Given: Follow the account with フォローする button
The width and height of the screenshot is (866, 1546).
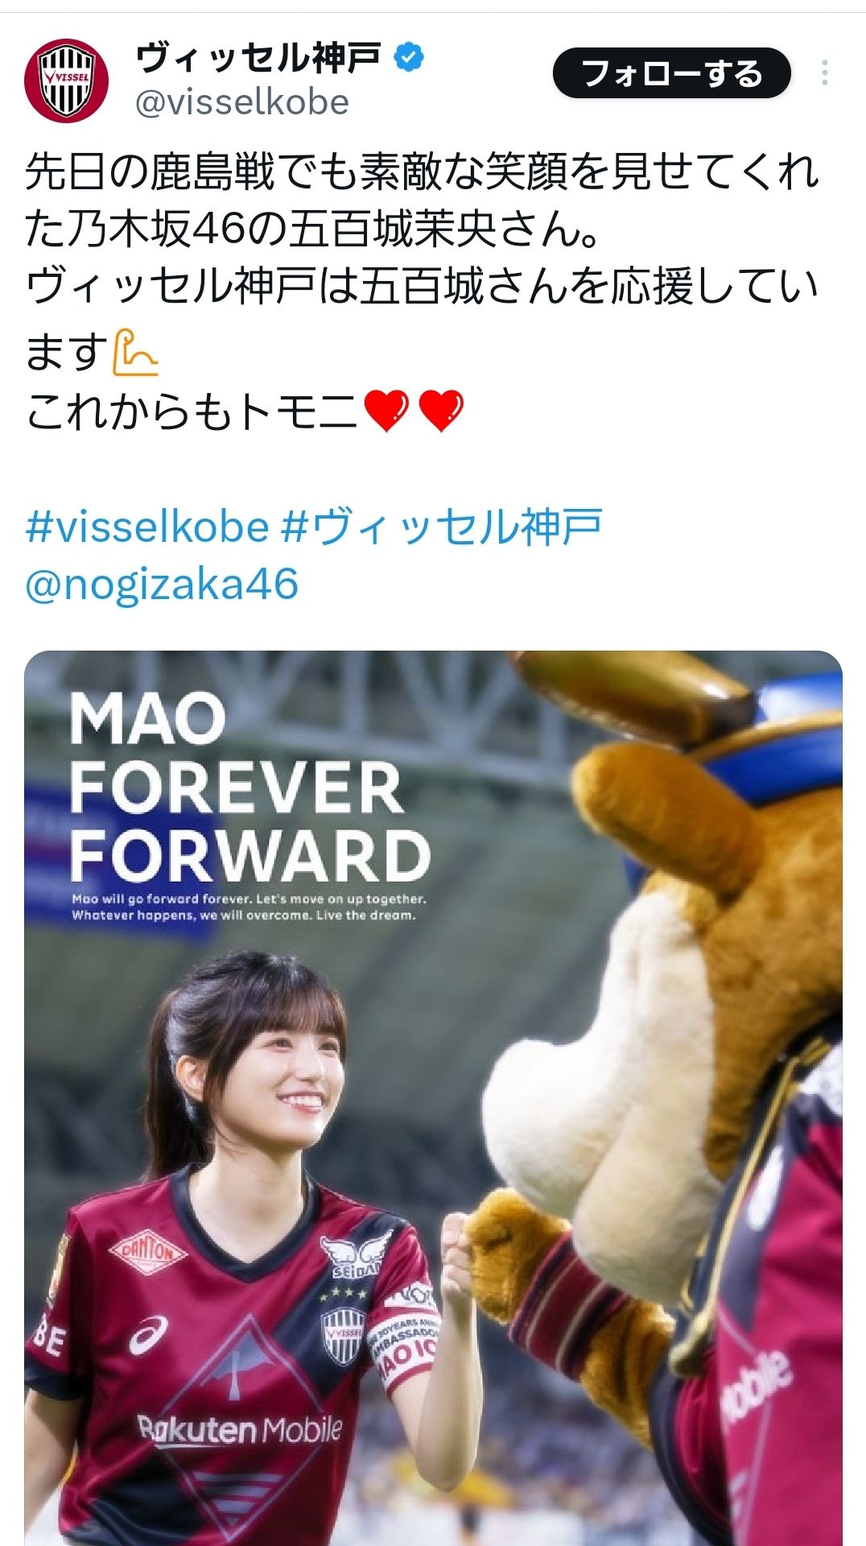Looking at the screenshot, I should click(672, 73).
